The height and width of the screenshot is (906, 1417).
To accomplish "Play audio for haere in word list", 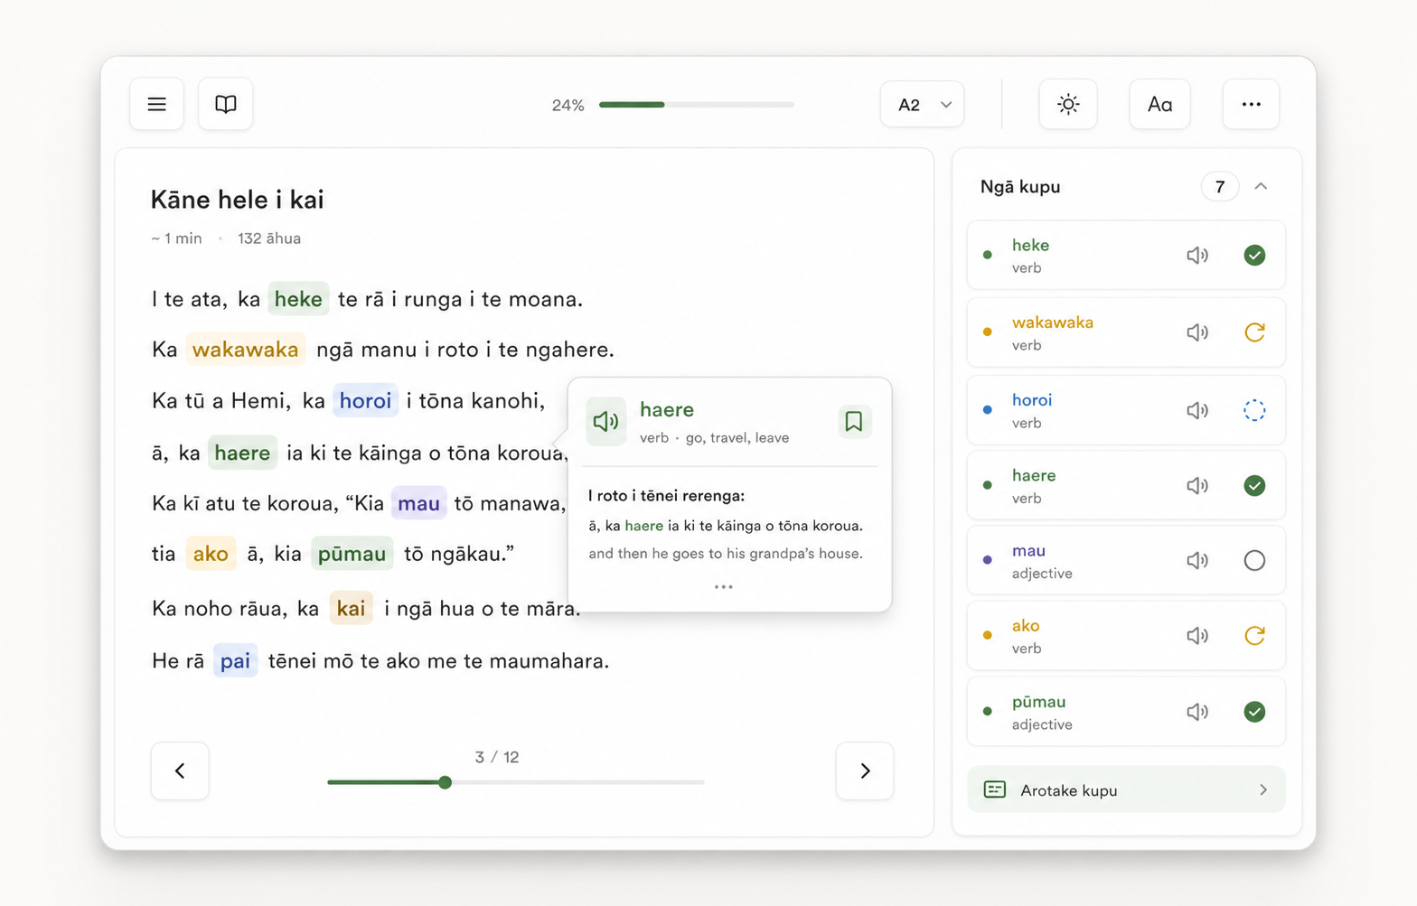I will pyautogui.click(x=1197, y=486).
